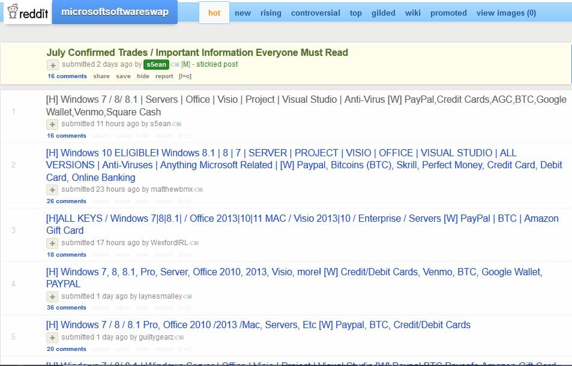Open the rising tab

pyautogui.click(x=271, y=13)
